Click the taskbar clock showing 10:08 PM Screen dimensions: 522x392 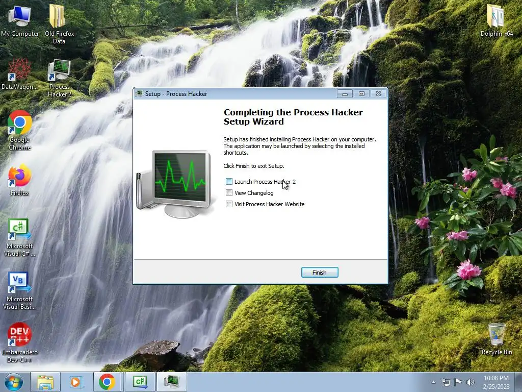[496, 382]
